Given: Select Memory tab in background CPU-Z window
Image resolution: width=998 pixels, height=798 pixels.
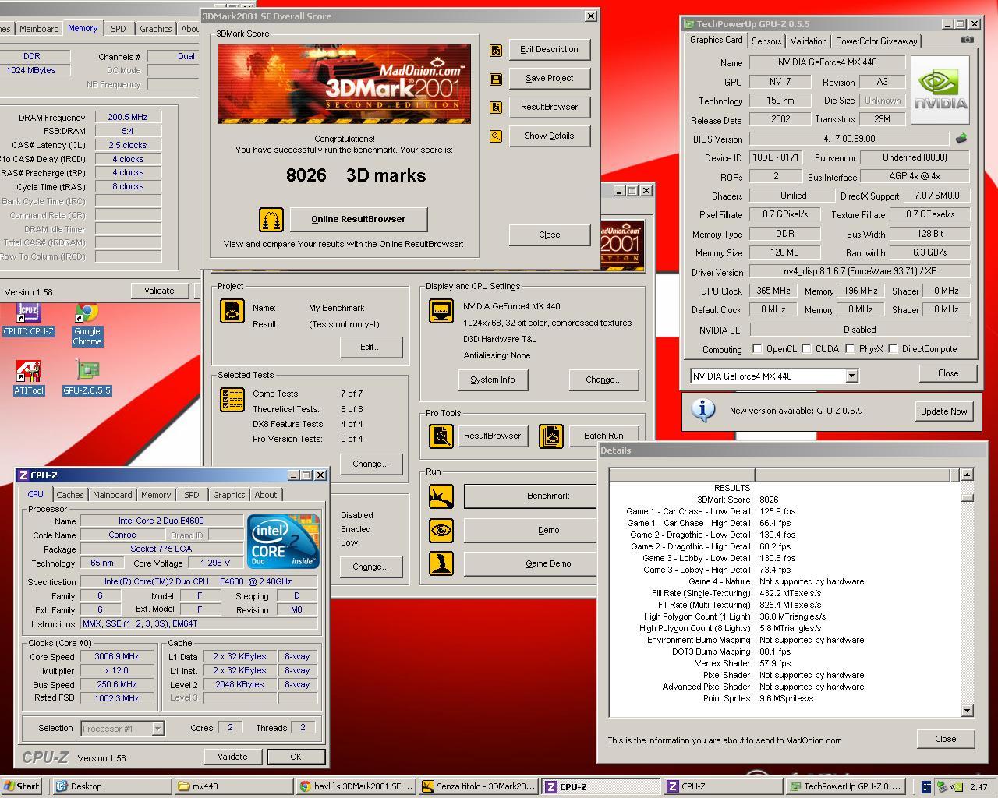Looking at the screenshot, I should coord(83,28).
